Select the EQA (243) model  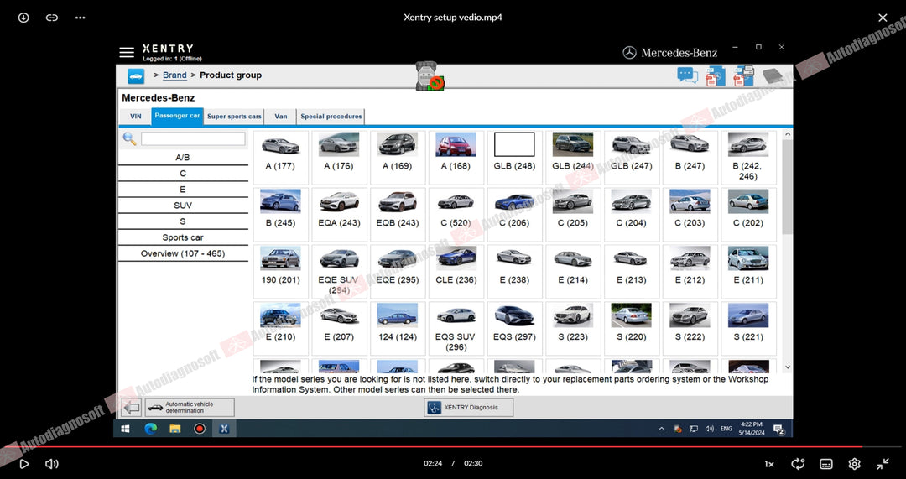tap(339, 215)
